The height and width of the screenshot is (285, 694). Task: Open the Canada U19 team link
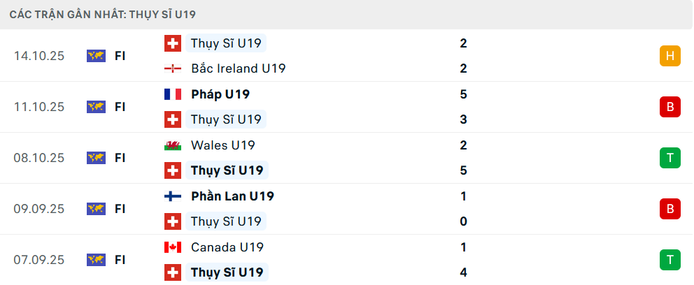pos(226,247)
